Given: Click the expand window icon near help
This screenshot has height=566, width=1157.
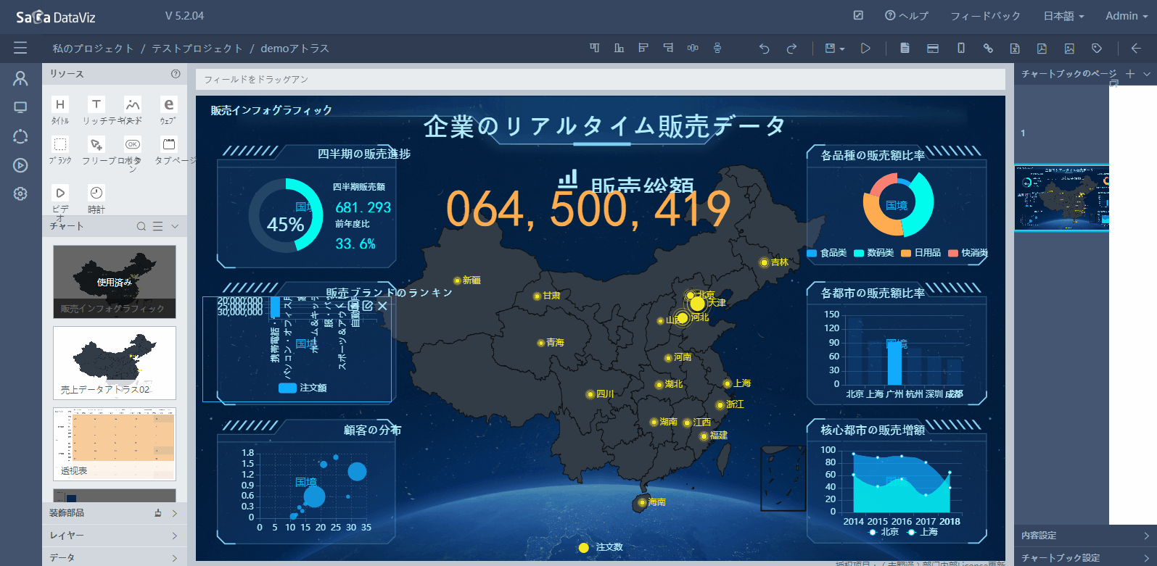Looking at the screenshot, I should [x=858, y=15].
